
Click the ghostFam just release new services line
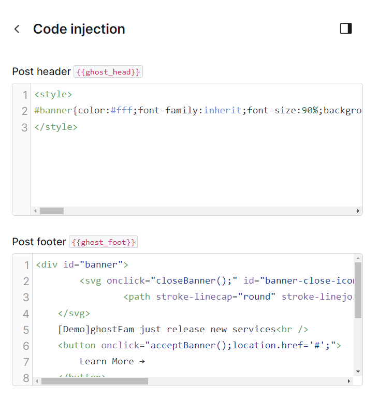(183, 329)
